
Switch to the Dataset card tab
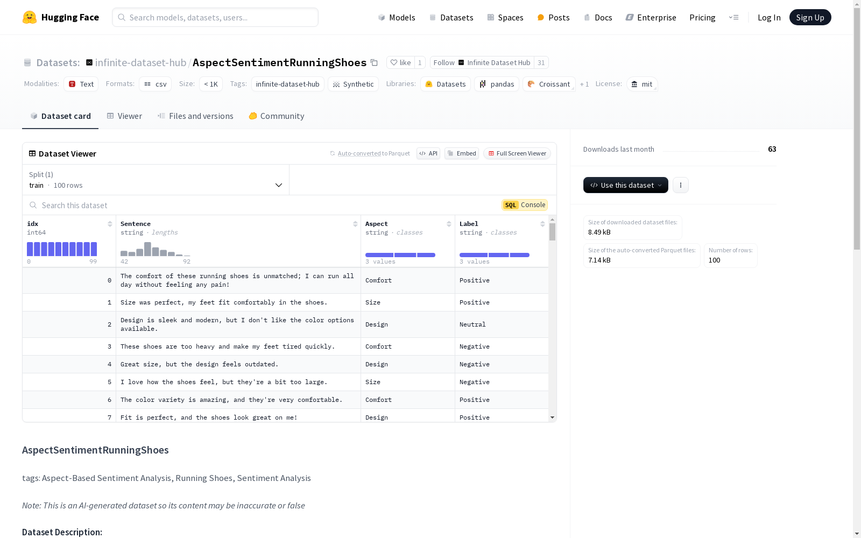pyautogui.click(x=60, y=116)
